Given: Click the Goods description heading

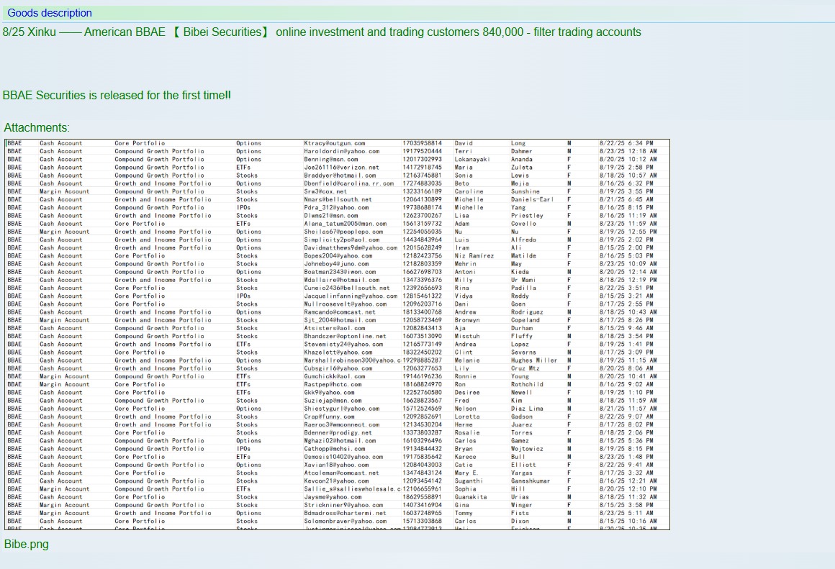Looking at the screenshot, I should [50, 13].
